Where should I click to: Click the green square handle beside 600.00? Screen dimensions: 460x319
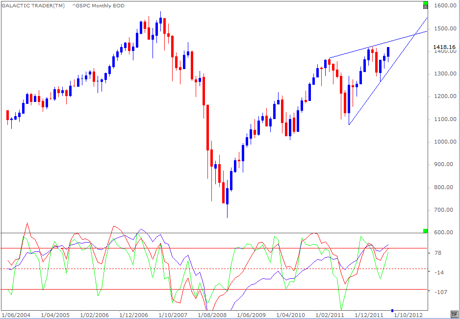[425, 231]
